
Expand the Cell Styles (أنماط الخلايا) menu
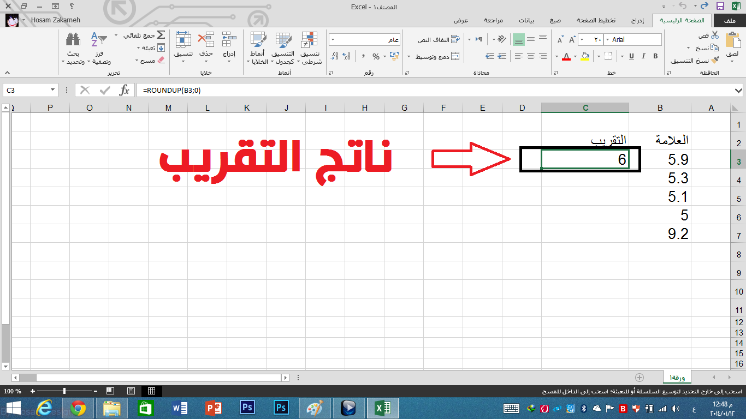pos(257,48)
